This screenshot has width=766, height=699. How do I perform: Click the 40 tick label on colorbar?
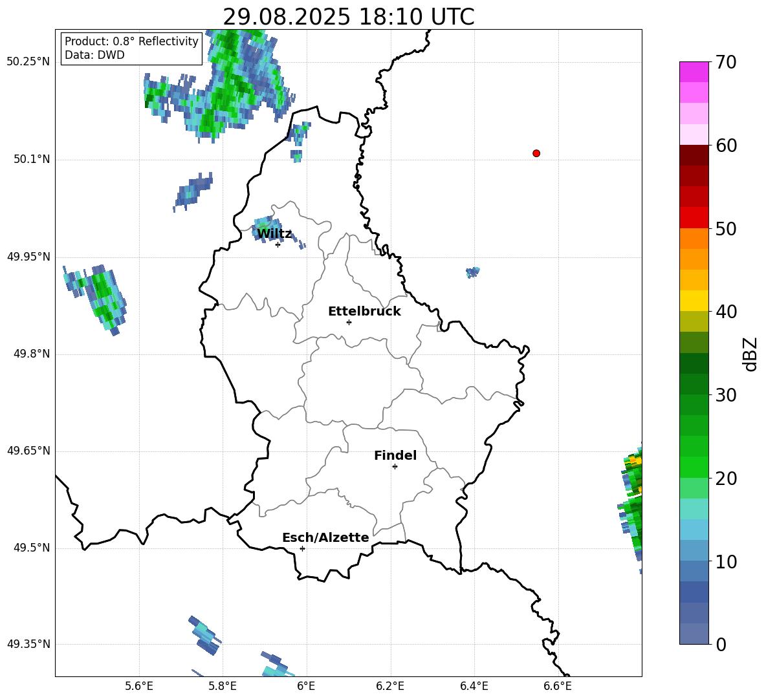coord(726,312)
